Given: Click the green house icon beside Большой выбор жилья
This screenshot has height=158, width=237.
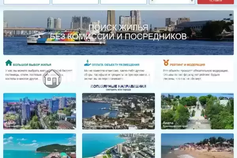Looking at the screenshot, I should [x=9, y=63].
